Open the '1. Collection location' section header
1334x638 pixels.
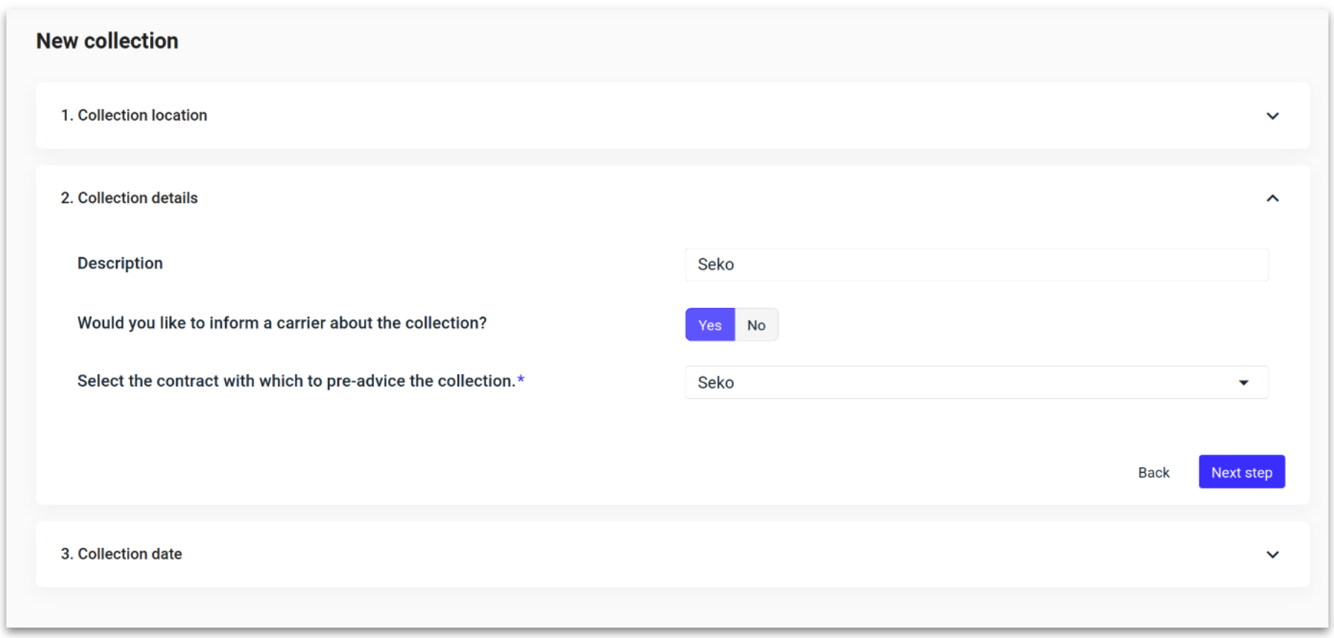(134, 115)
